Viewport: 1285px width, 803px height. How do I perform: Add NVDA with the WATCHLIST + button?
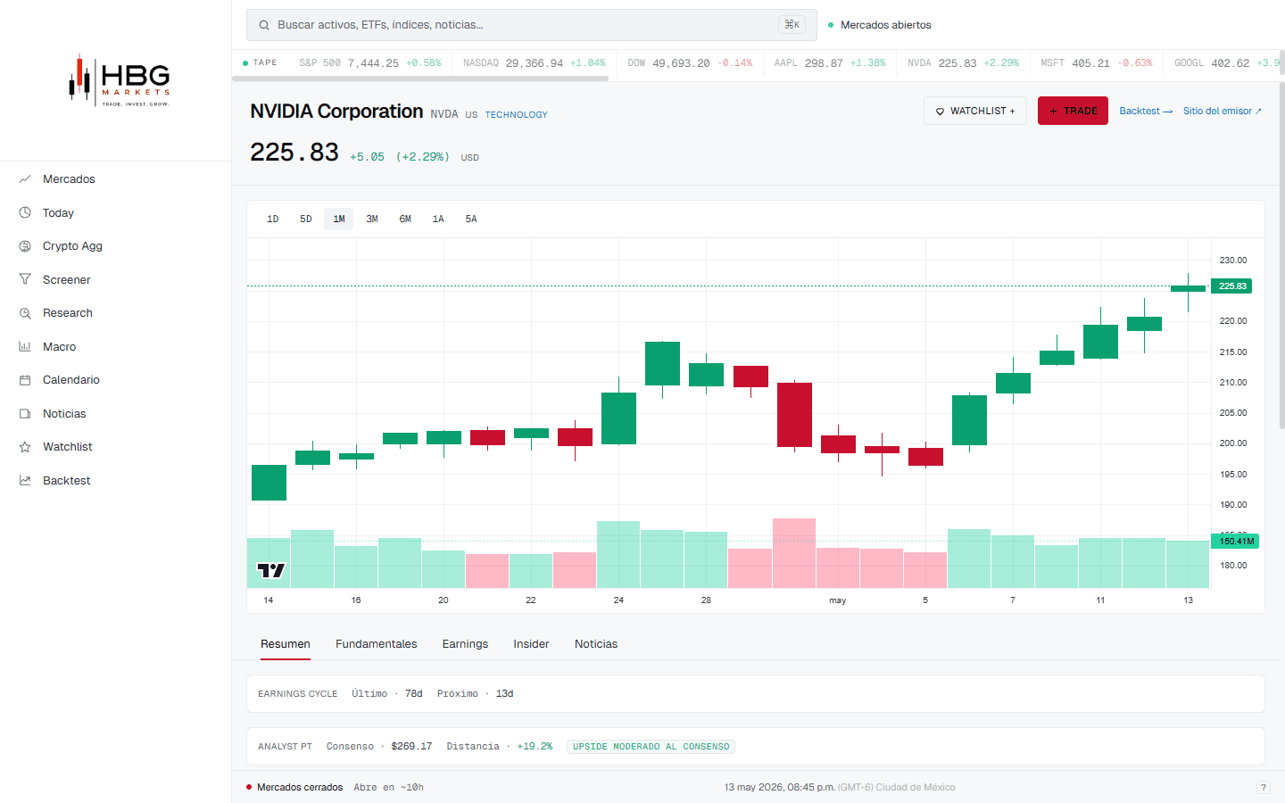point(975,111)
